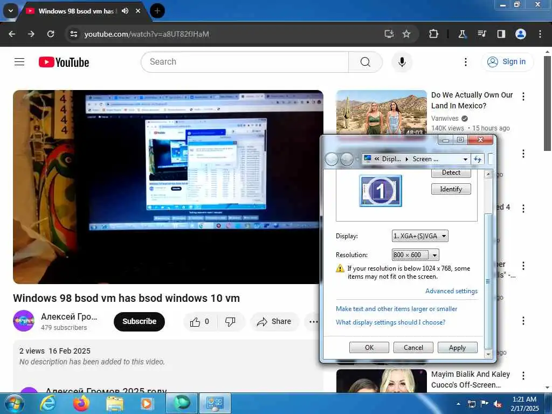Go to YouTube home via logo
The width and height of the screenshot is (552, 414).
point(64,63)
